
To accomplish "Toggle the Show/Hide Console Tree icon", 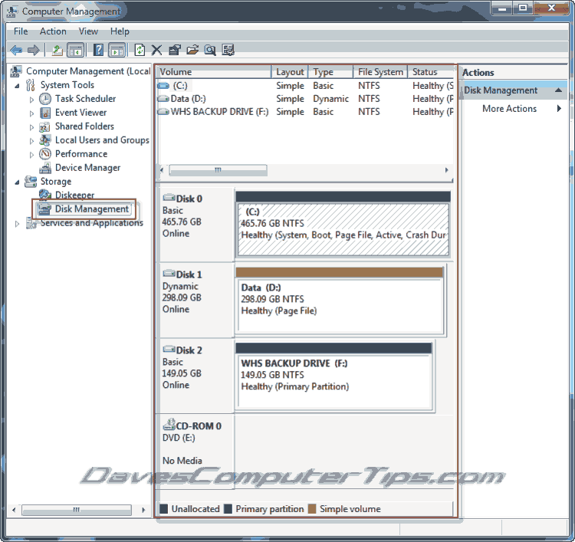I will pos(76,50).
